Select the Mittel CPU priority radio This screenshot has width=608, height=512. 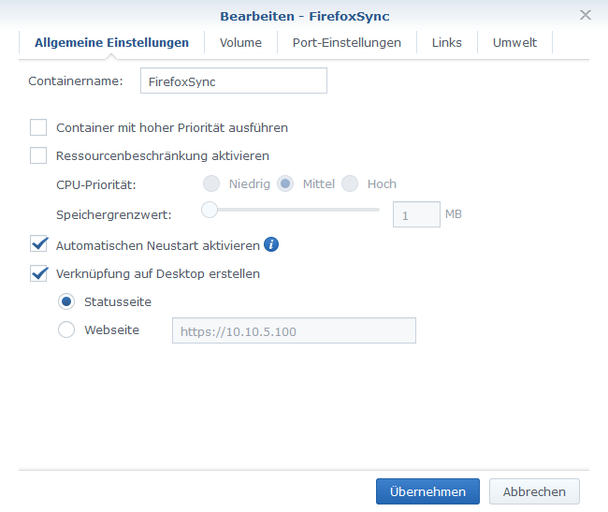tap(285, 183)
